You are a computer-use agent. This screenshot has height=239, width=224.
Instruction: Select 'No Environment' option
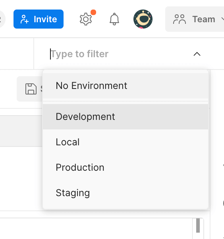coord(126,86)
